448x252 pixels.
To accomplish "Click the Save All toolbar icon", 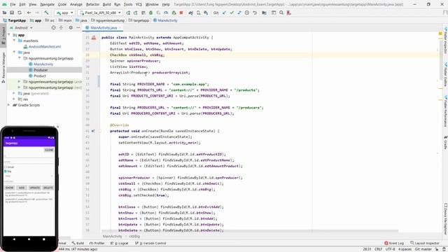I will pos(12,13).
